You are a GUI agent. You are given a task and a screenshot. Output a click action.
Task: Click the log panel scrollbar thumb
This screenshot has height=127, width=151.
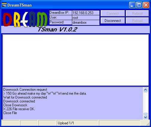(145, 114)
